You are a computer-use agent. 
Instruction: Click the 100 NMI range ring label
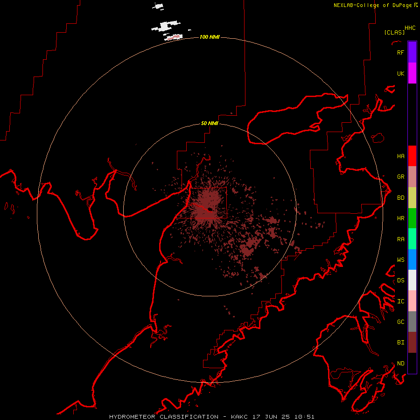[x=210, y=37]
